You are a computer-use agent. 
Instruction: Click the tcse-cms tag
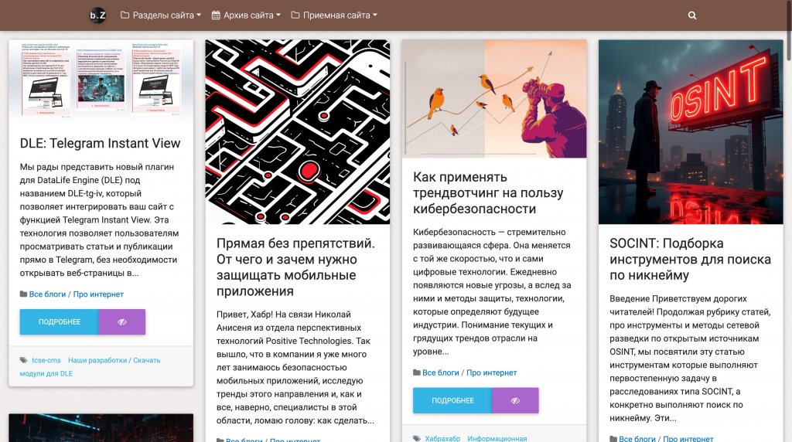[x=46, y=360]
